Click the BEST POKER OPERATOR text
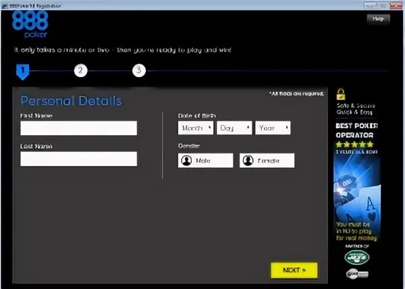 [x=356, y=130]
